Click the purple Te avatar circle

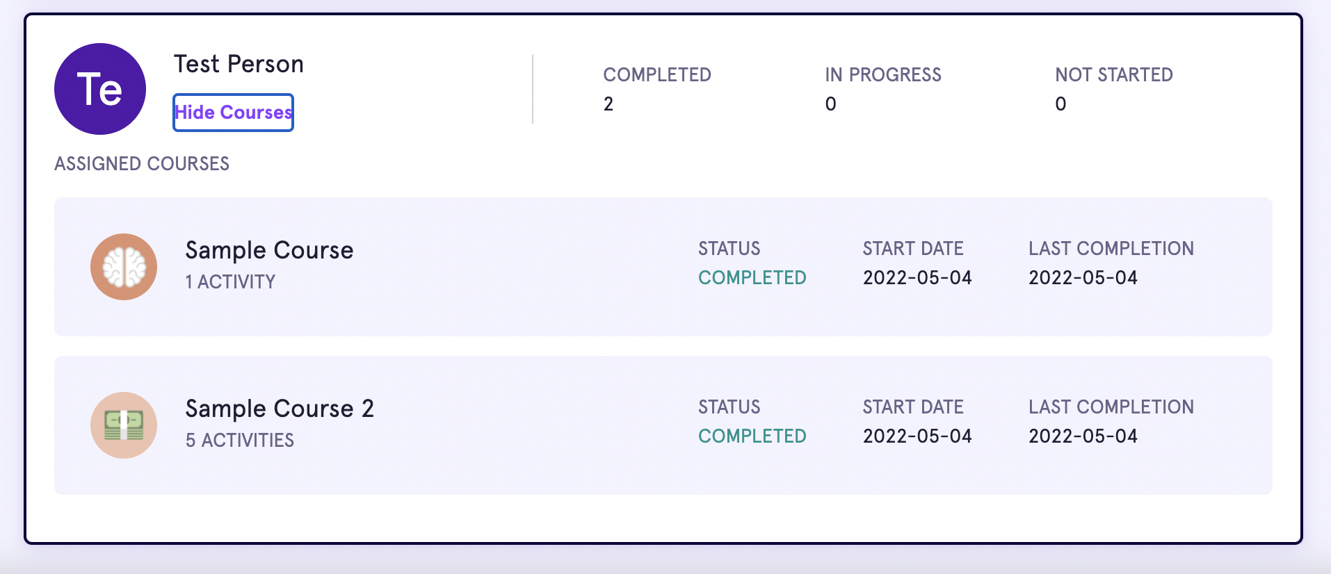[100, 89]
